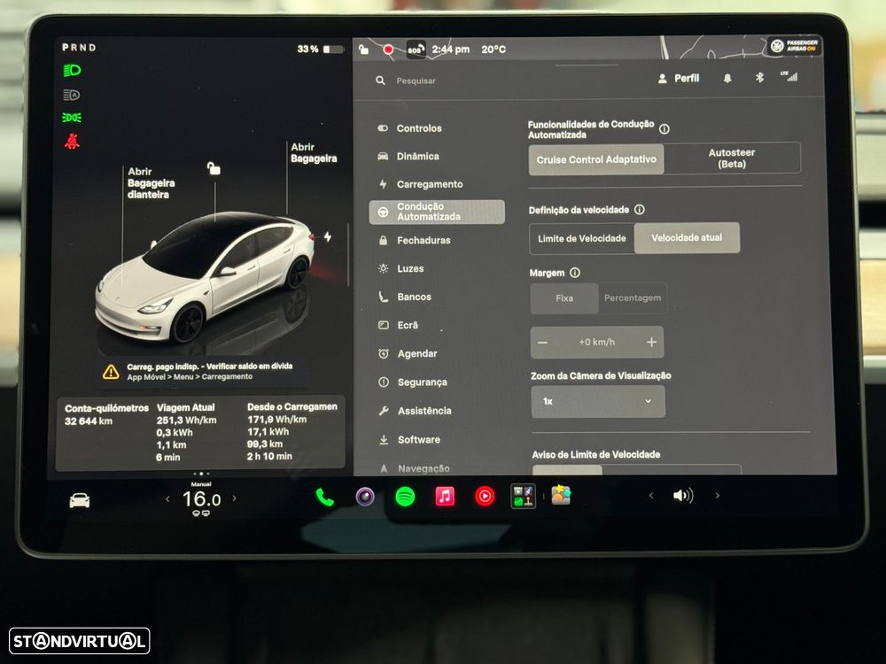Tap the SOS icon in status bar
This screenshot has width=886, height=664.
click(x=416, y=50)
